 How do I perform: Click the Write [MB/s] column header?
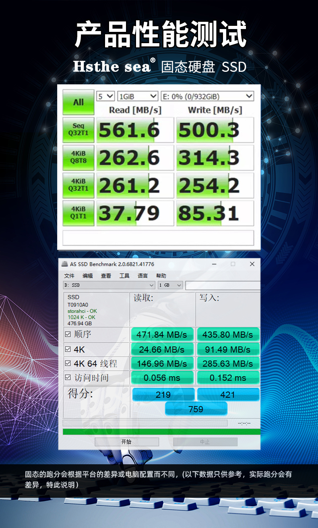click(215, 110)
